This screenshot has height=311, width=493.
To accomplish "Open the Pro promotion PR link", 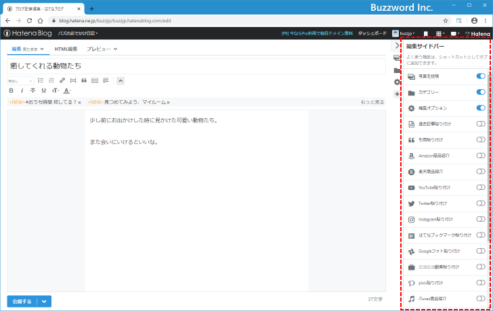I will click(x=317, y=33).
